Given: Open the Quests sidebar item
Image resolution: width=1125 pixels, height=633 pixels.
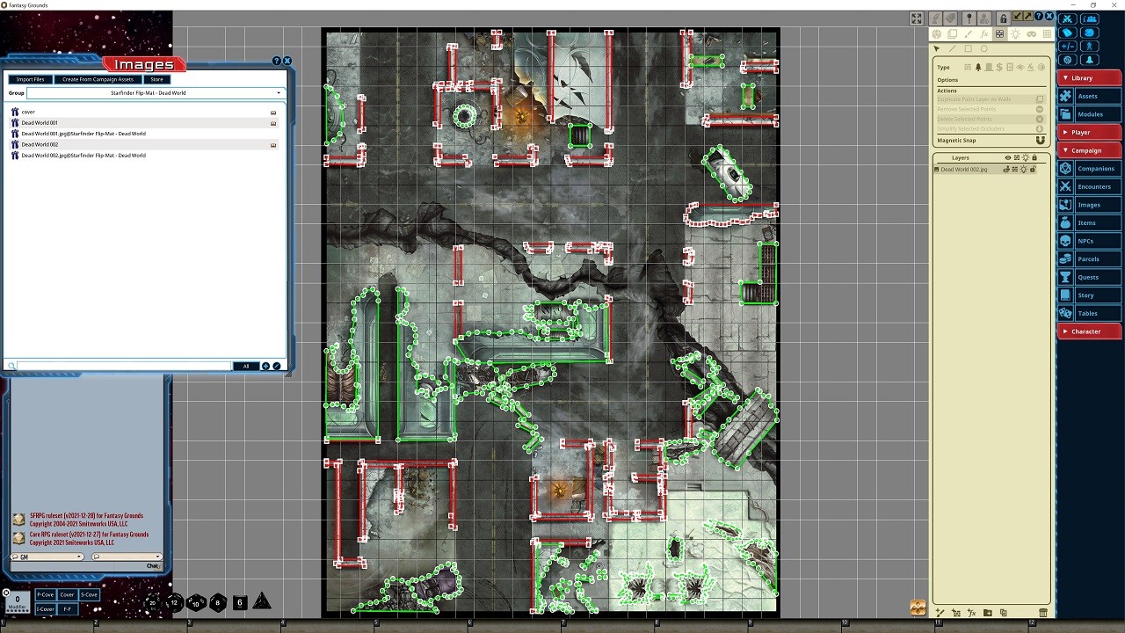Looking at the screenshot, I should (x=1090, y=277).
